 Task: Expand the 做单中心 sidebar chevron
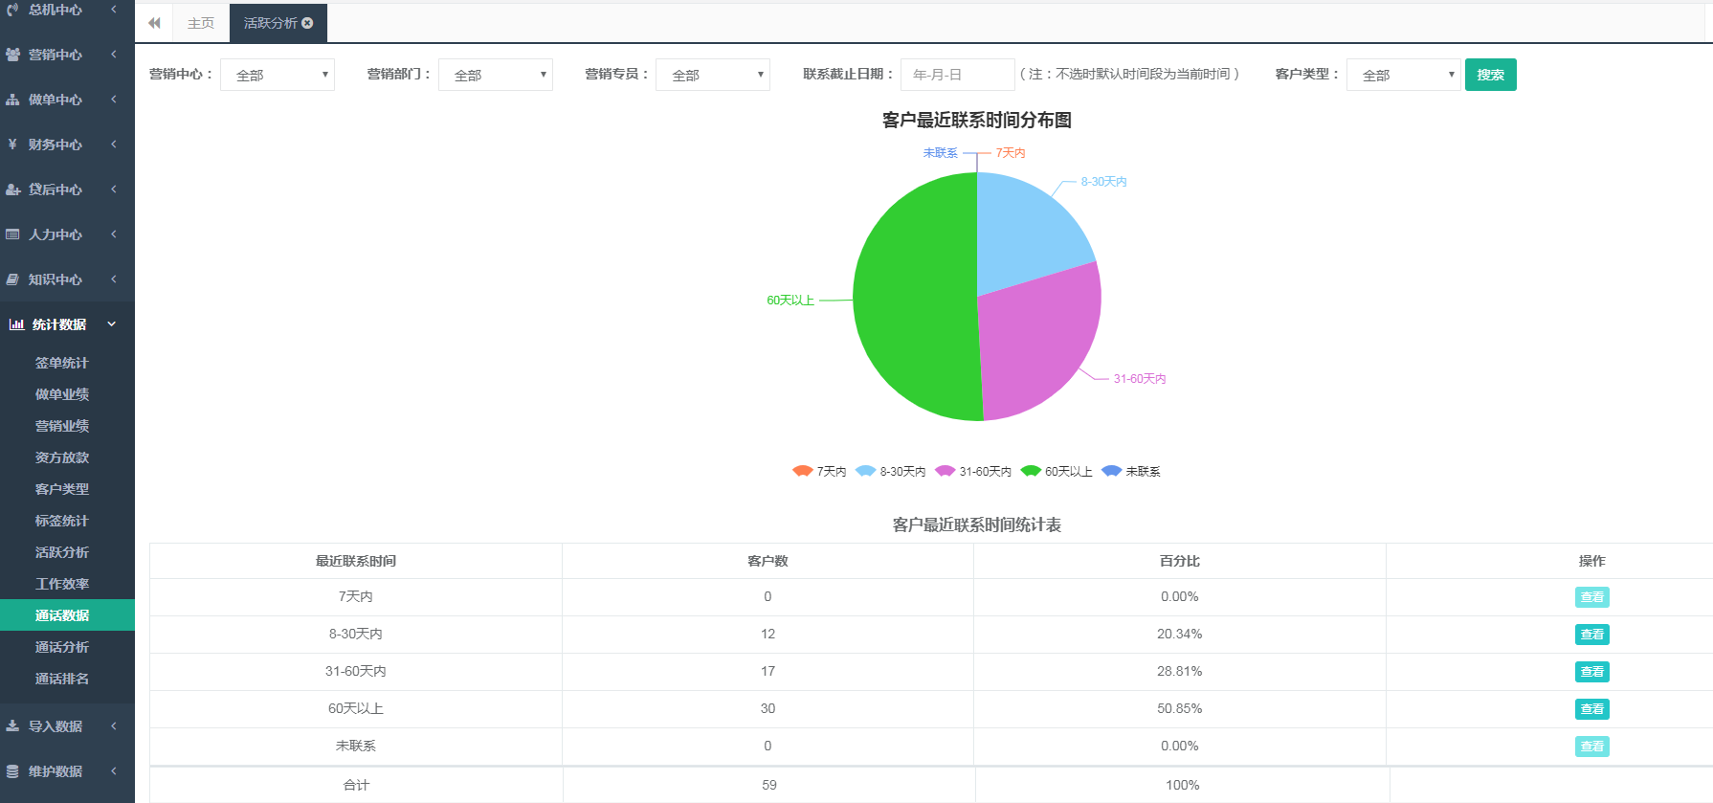(x=114, y=100)
